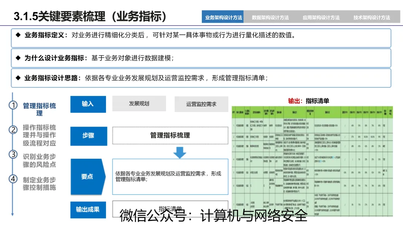Click the blue 输出成果 box
Screen dimensions: 403x227
(88, 210)
